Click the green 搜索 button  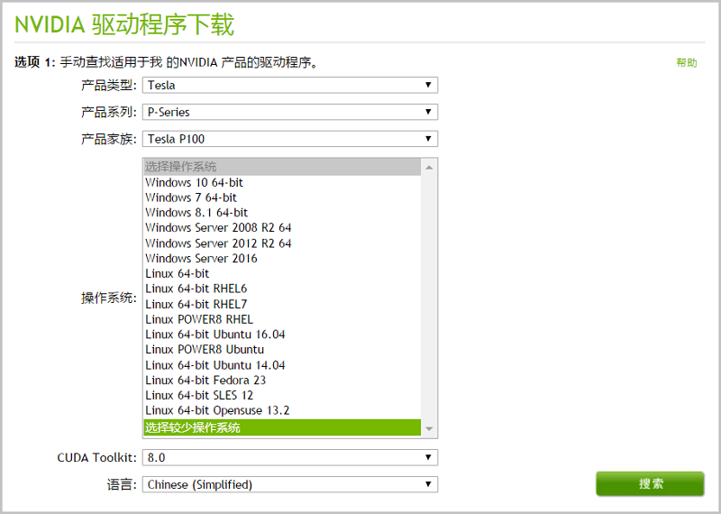coord(650,483)
